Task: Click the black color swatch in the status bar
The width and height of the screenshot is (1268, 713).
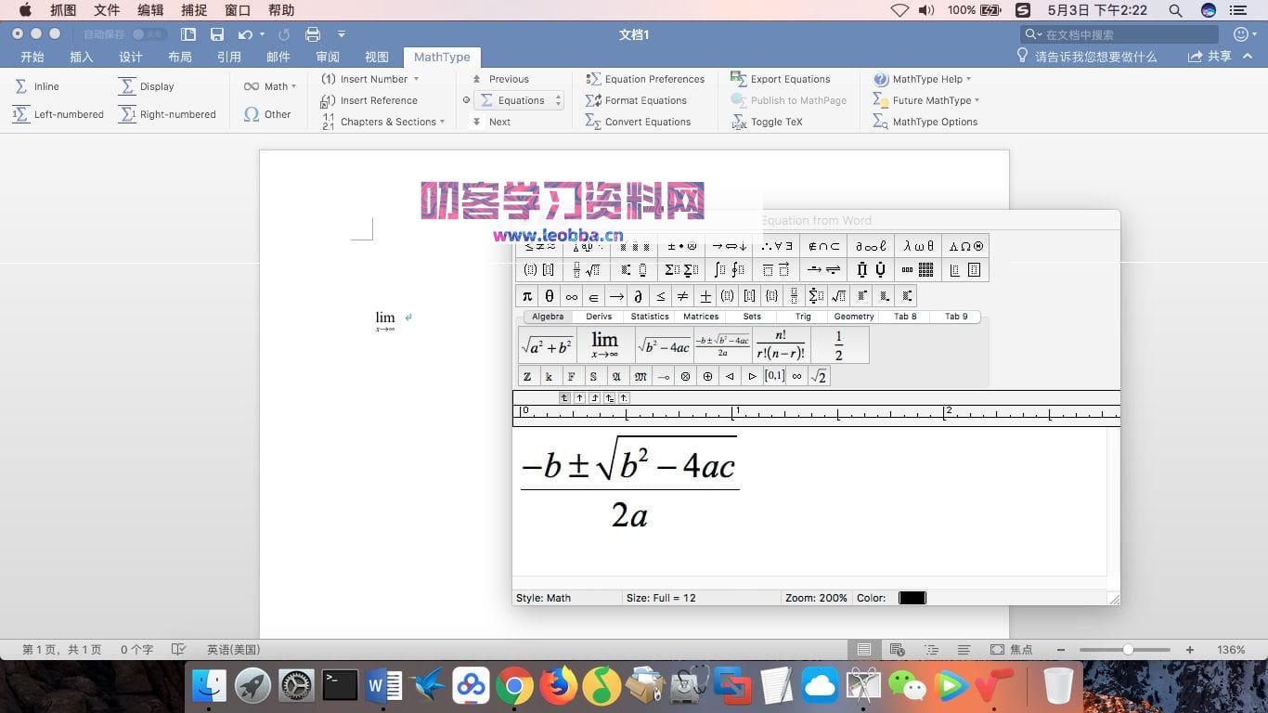Action: (x=912, y=598)
